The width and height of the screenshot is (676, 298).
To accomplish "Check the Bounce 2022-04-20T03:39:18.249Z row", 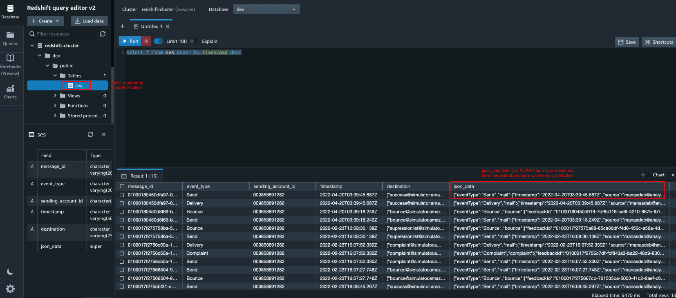I will click(122, 211).
